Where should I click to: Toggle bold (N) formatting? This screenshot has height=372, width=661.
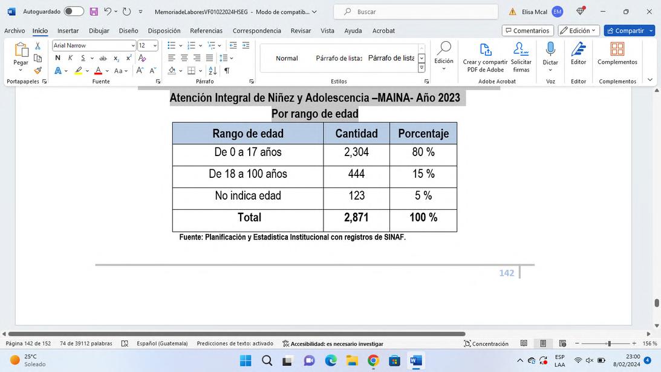pyautogui.click(x=57, y=58)
